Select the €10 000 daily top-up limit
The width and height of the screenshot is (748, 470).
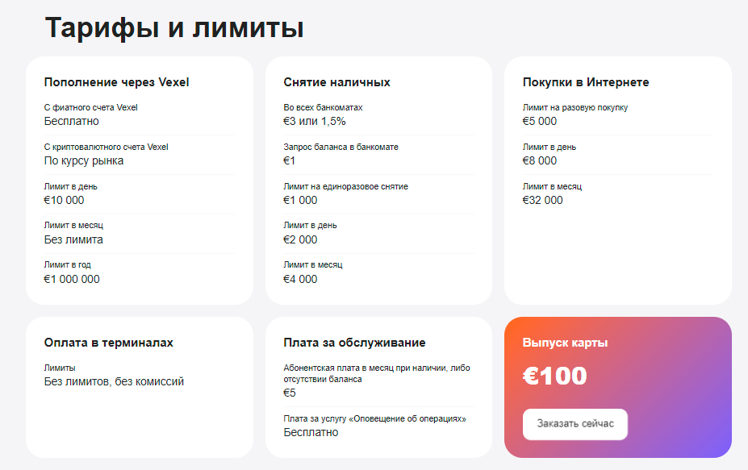coord(64,200)
